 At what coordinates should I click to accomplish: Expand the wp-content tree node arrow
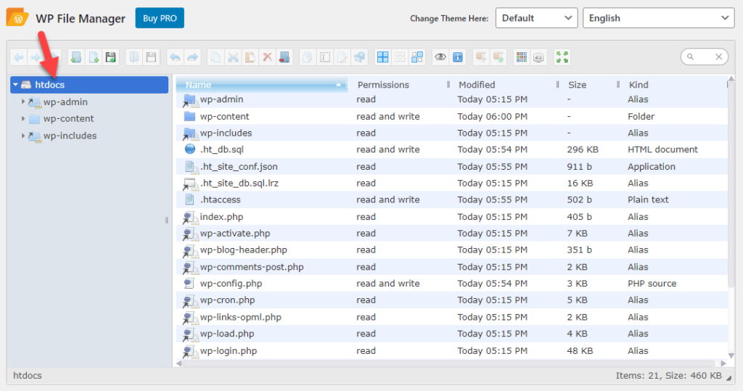[22, 118]
